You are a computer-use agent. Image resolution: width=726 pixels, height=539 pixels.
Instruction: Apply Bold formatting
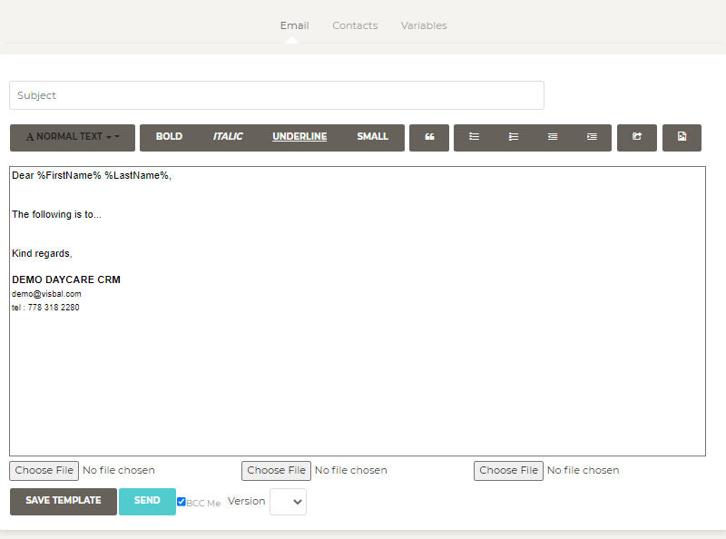169,138
